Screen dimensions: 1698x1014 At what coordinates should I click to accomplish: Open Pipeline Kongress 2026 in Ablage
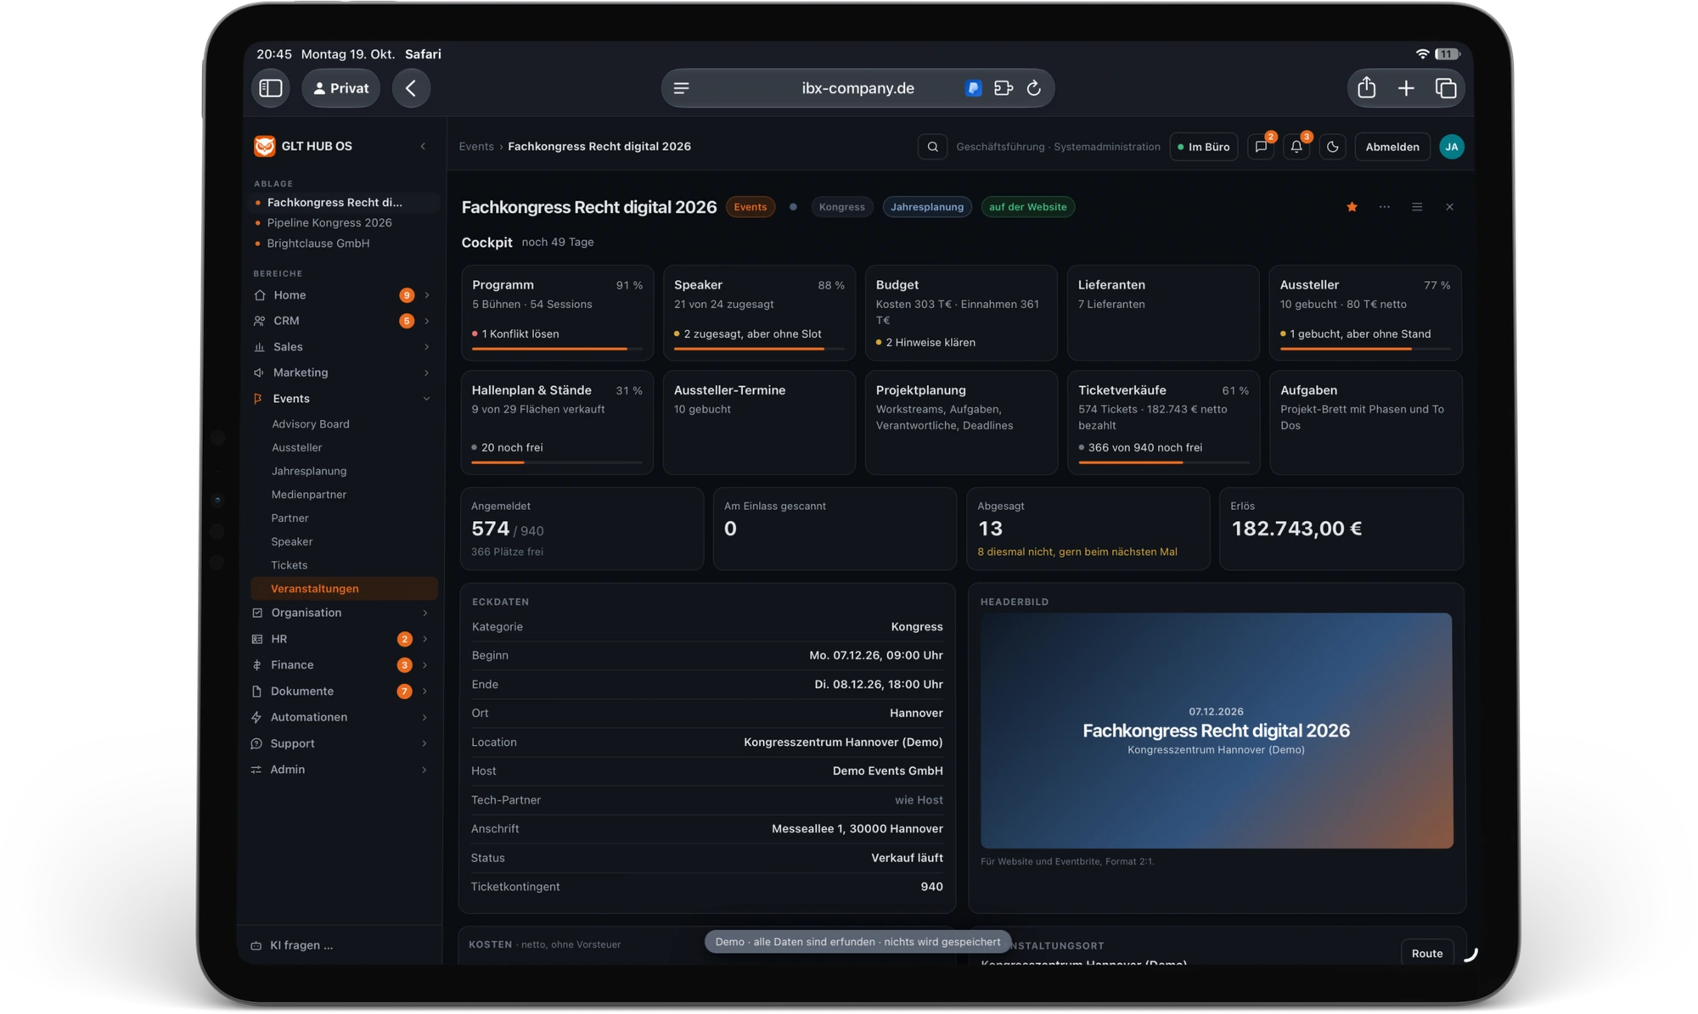click(x=329, y=223)
